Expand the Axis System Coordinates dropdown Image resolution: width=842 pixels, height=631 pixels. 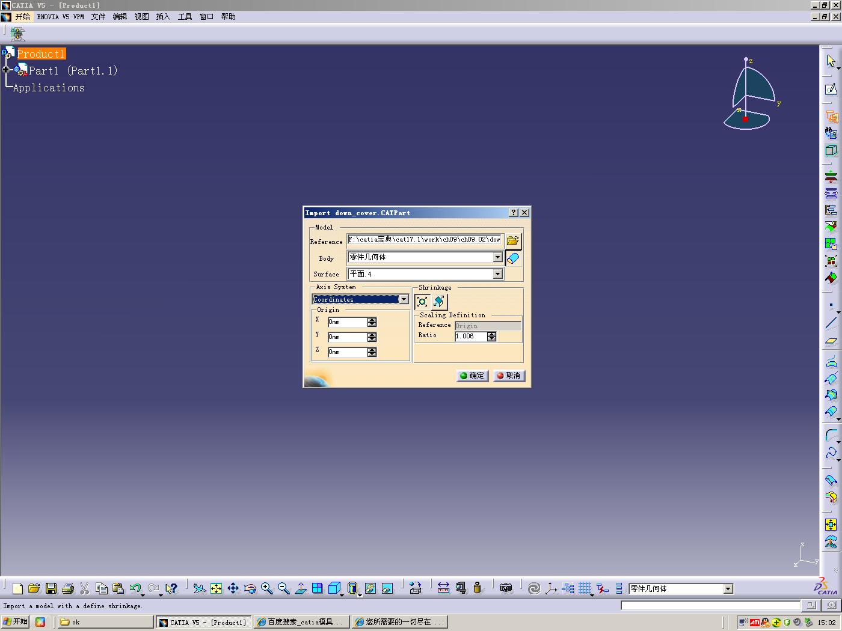404,299
